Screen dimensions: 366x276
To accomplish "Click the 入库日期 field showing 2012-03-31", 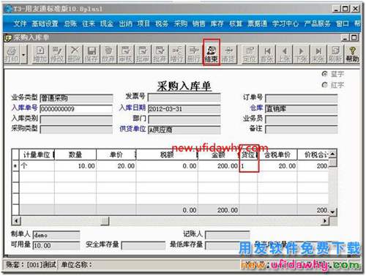I will [184, 109].
